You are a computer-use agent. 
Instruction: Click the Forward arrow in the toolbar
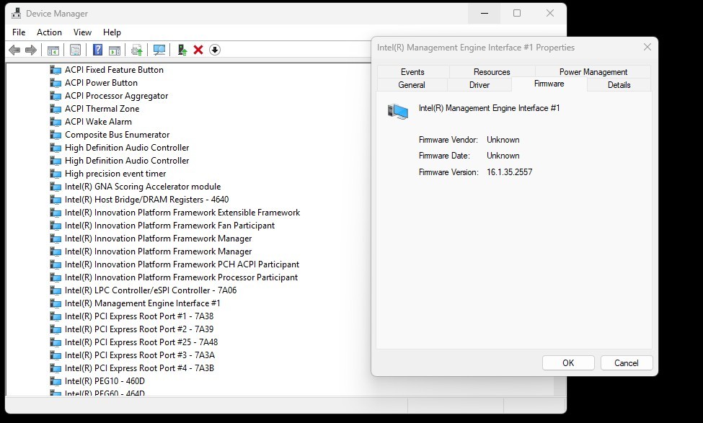31,50
